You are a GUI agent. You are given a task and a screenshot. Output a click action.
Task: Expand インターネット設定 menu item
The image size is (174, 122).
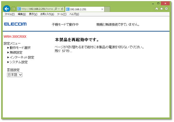(21, 57)
